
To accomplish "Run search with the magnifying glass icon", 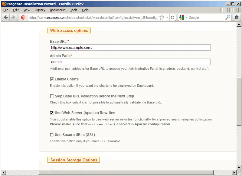I will click(x=228, y=17).
